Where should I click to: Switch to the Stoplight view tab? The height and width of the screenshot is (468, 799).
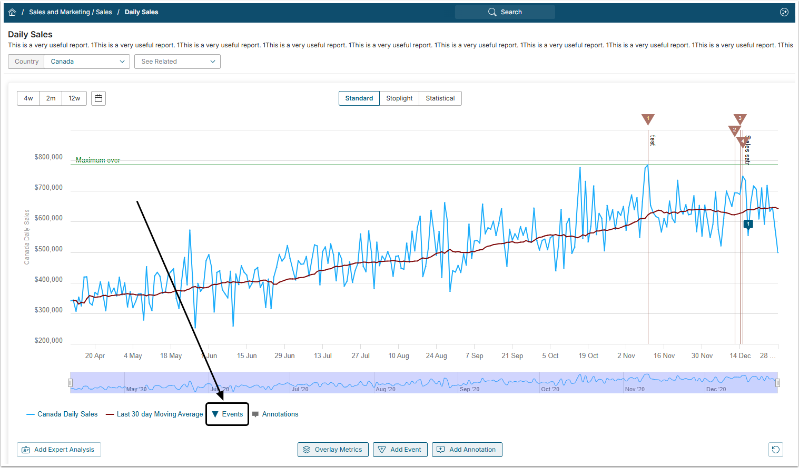pyautogui.click(x=399, y=98)
